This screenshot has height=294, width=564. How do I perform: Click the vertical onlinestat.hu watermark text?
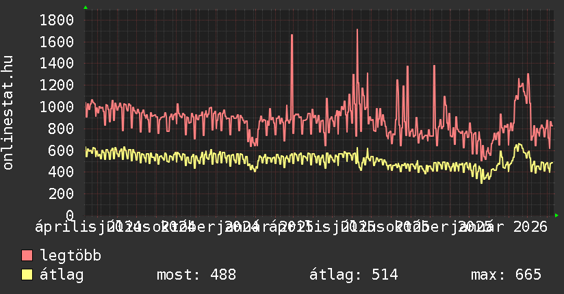coord(8,113)
